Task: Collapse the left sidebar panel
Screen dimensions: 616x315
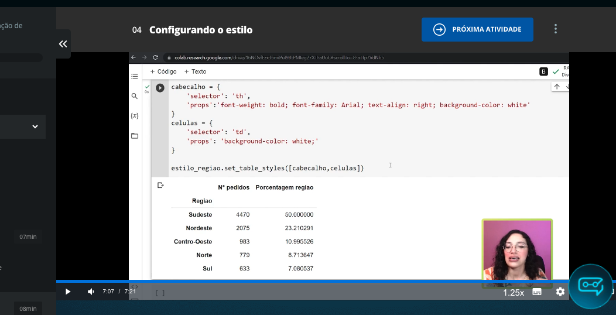Action: pos(63,44)
